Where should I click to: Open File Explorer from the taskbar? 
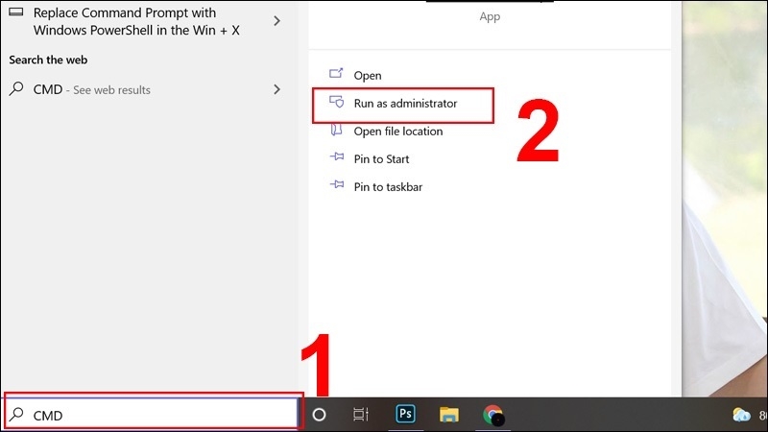449,415
